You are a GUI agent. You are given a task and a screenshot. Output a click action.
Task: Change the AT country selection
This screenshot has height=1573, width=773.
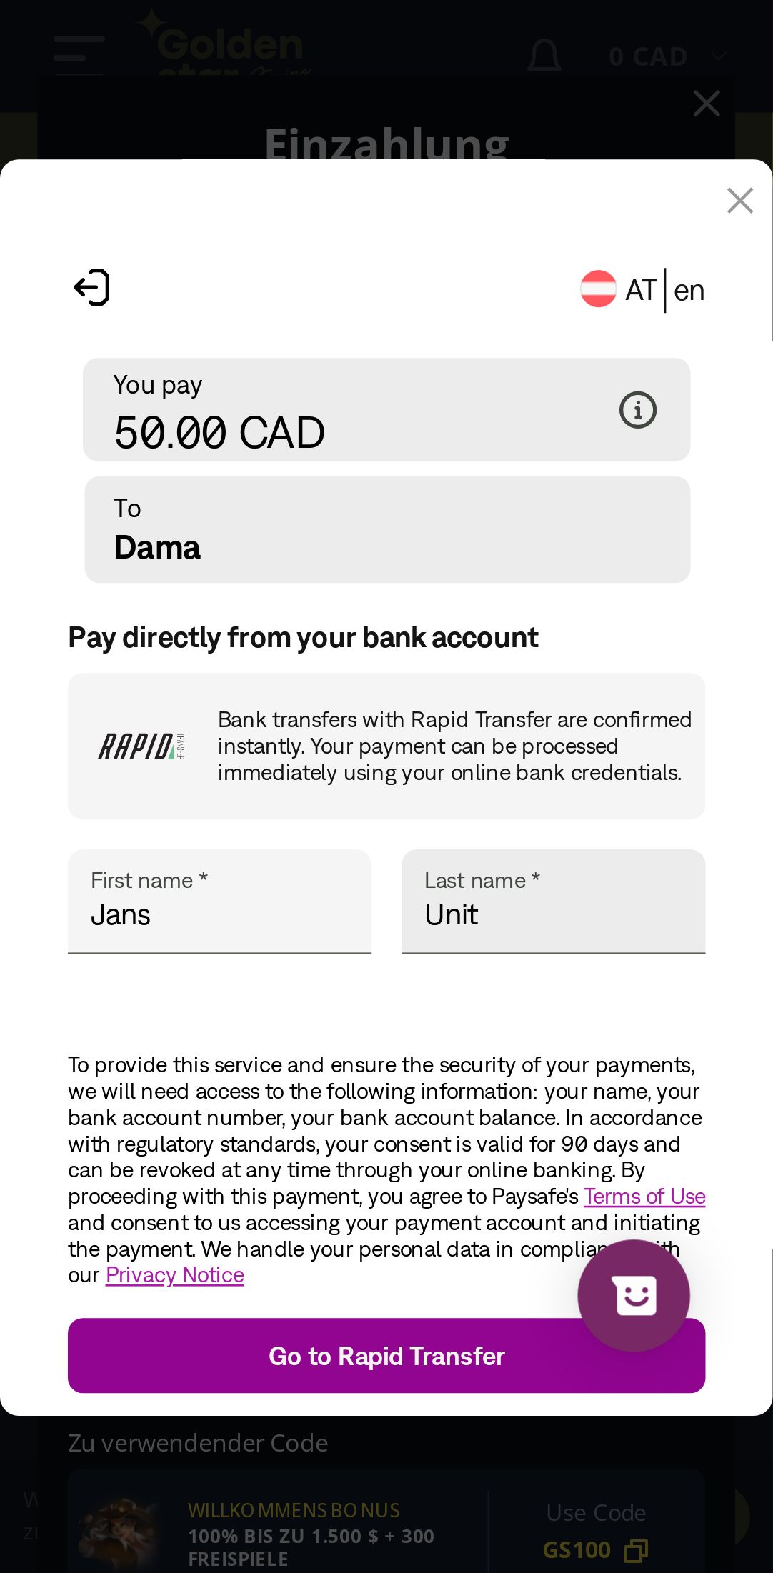(640, 291)
